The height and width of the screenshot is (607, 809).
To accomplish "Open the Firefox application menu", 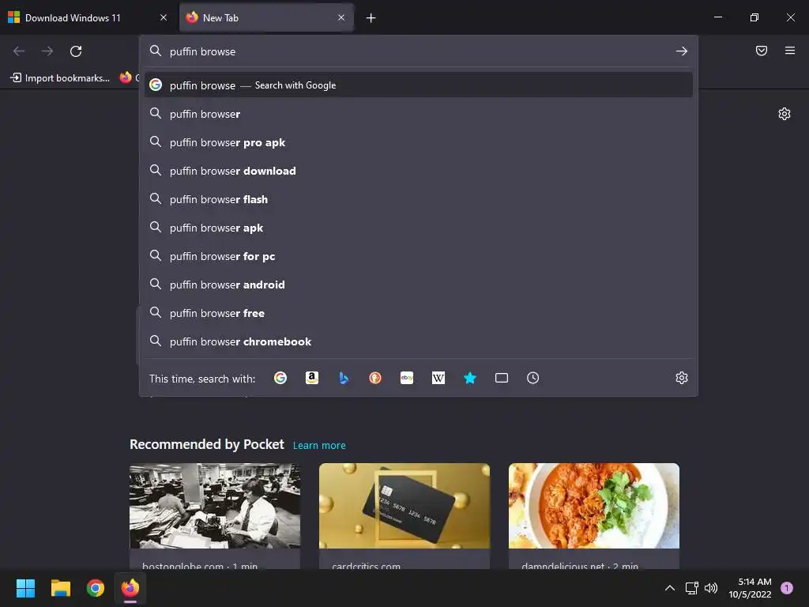I will pos(790,51).
